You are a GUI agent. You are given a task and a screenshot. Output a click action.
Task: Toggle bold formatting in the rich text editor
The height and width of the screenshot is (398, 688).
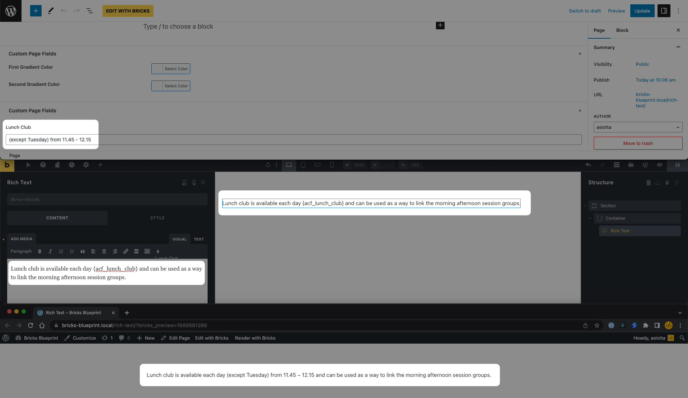point(39,251)
